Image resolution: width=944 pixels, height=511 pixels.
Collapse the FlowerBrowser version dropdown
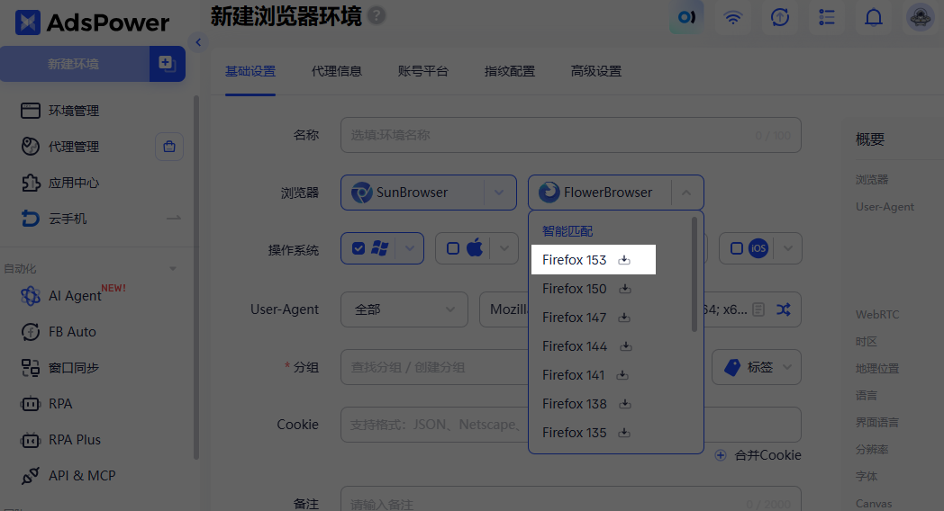pos(686,193)
